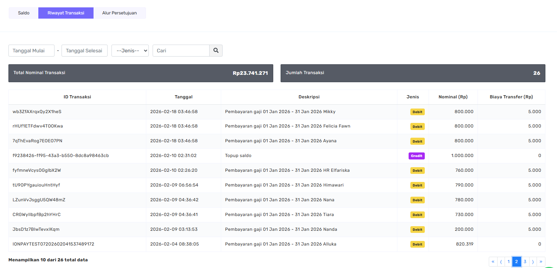Click the Nominal (Rp) column header

(x=453, y=97)
